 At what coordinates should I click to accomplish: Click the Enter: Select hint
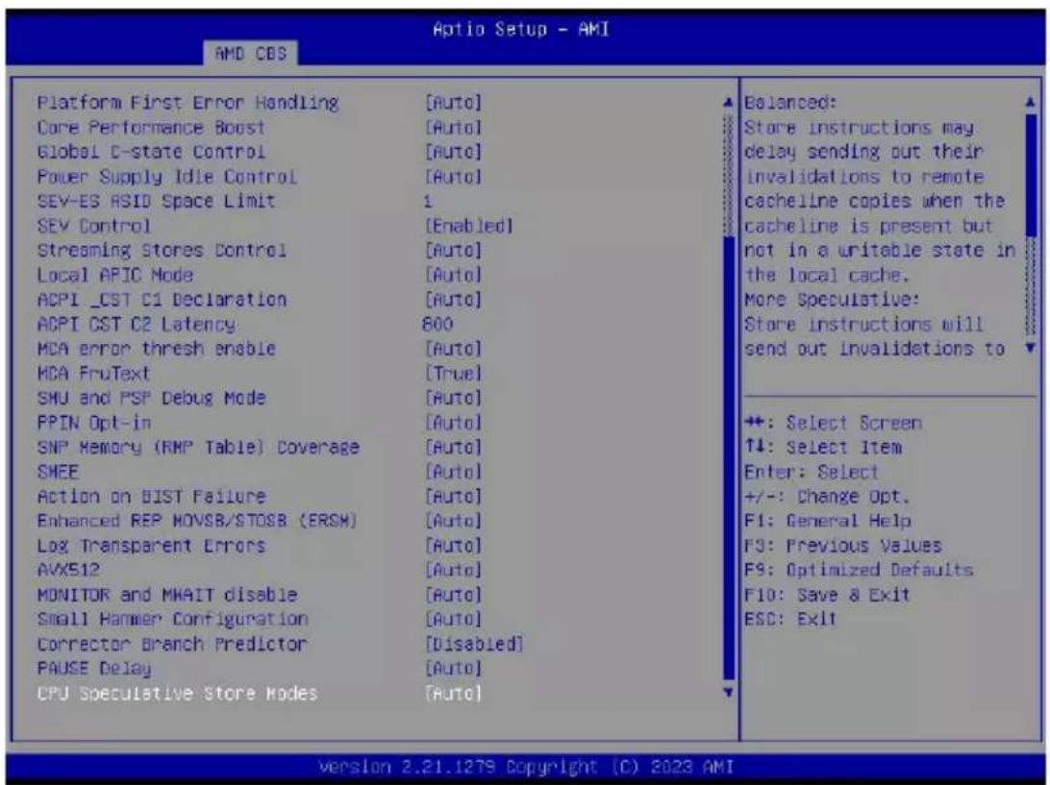pyautogui.click(x=811, y=472)
